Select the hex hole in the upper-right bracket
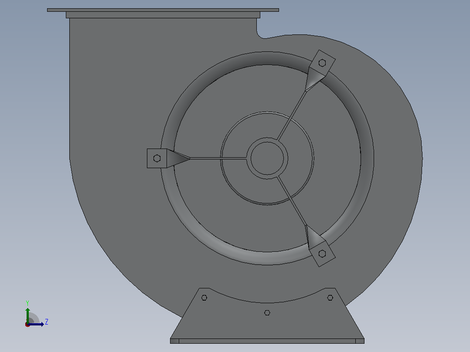 pos(322,63)
